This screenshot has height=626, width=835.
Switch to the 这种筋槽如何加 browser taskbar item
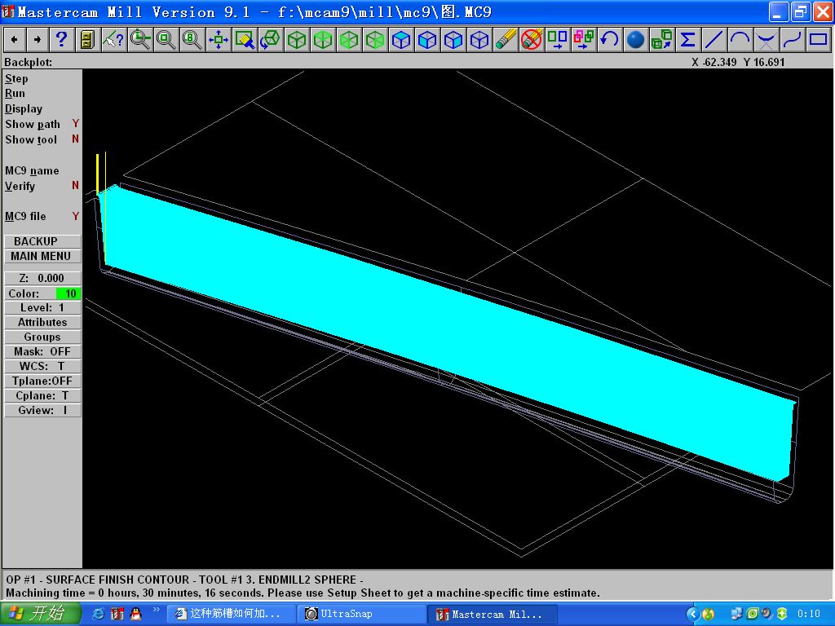click(232, 614)
